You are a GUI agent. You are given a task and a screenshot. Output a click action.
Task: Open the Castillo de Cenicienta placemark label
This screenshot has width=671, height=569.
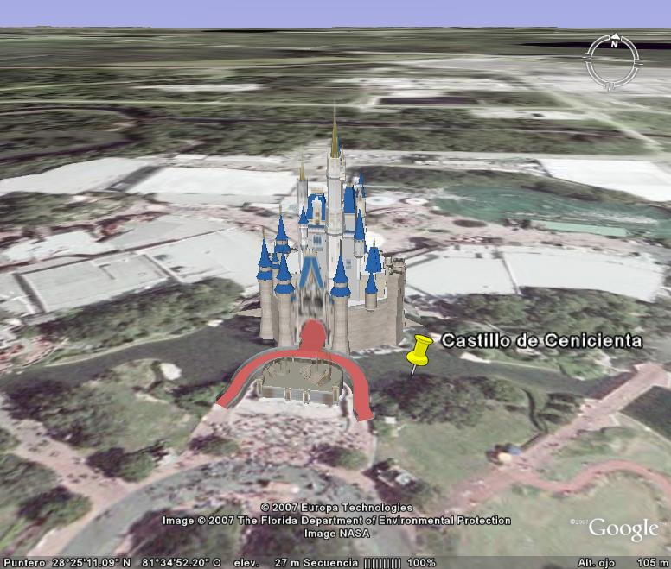coord(541,341)
